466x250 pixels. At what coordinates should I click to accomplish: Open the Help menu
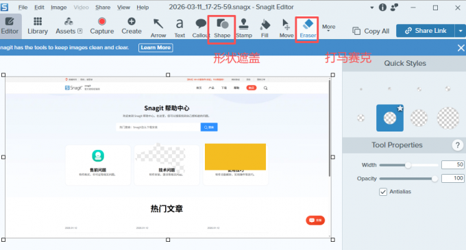click(143, 8)
